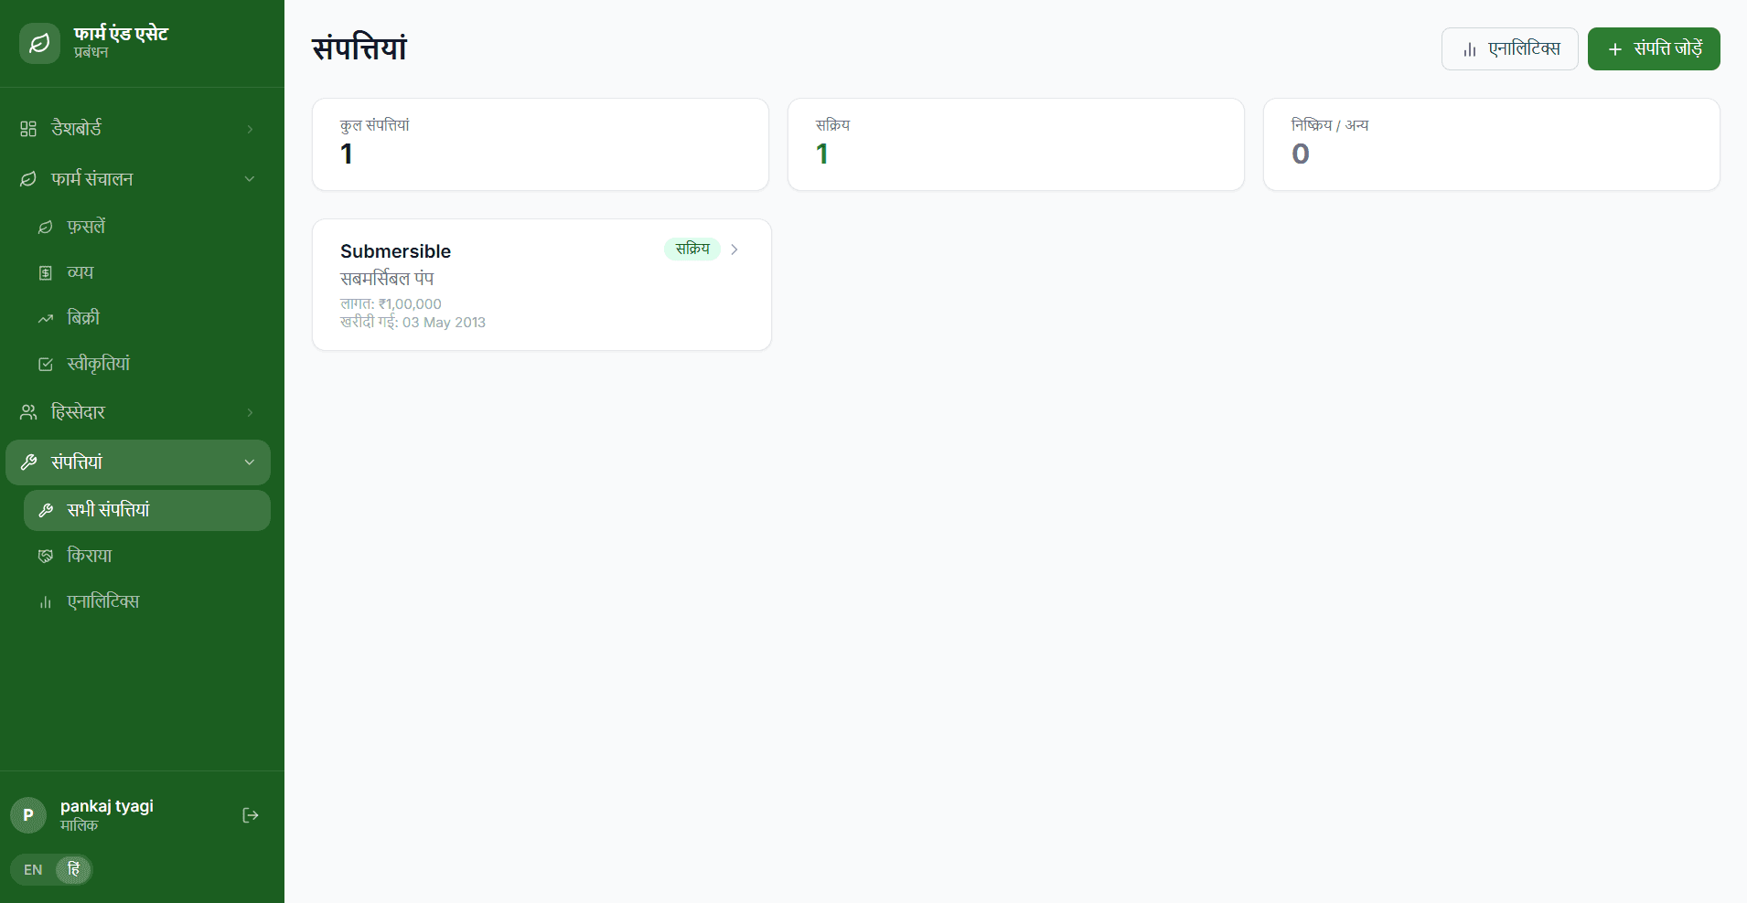Click the स्वीकृतियां check-square icon
1747x903 pixels.
(45, 364)
